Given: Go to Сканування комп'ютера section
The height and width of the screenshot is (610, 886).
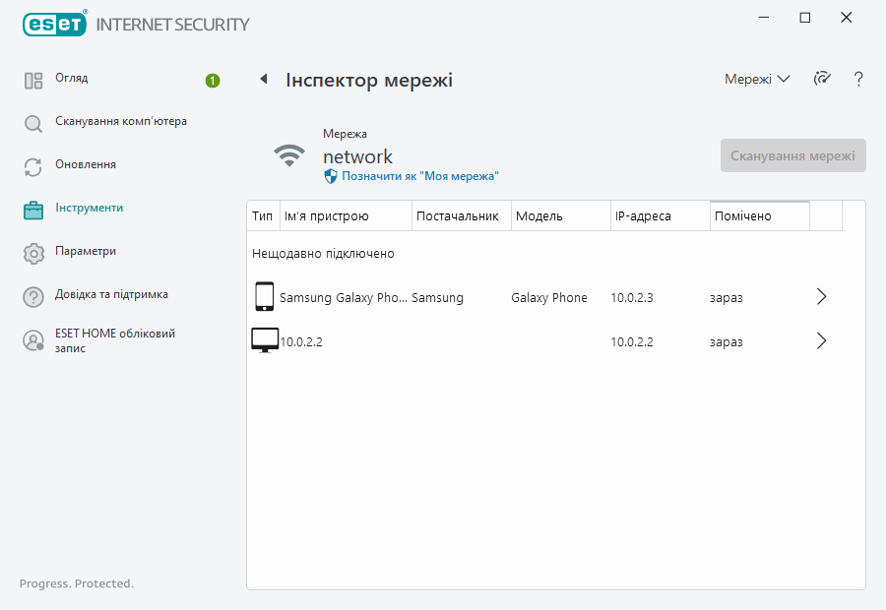Looking at the screenshot, I should pos(120,122).
